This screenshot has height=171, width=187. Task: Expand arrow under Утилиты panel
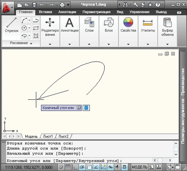click(148, 44)
